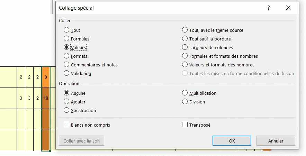This screenshot has width=306, height=156.
Task: Choose the Validation radio button
Action: coord(66,73)
